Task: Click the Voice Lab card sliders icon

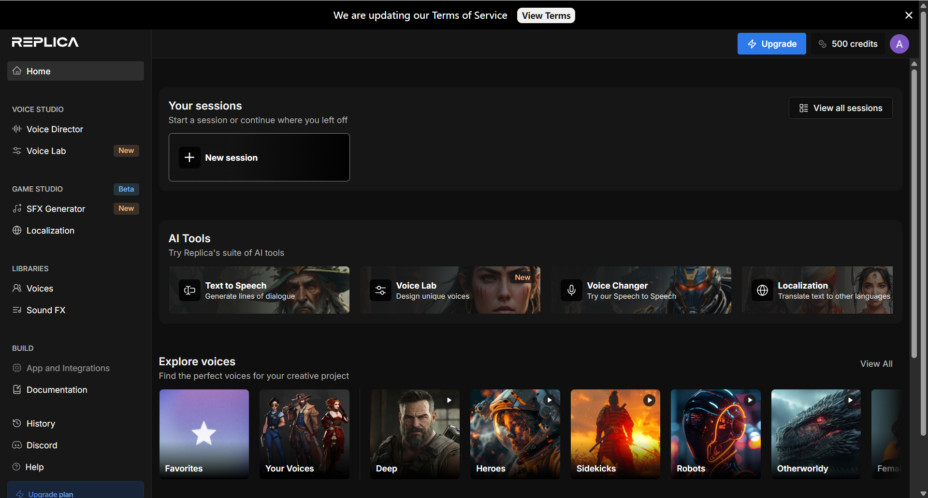Action: [380, 290]
